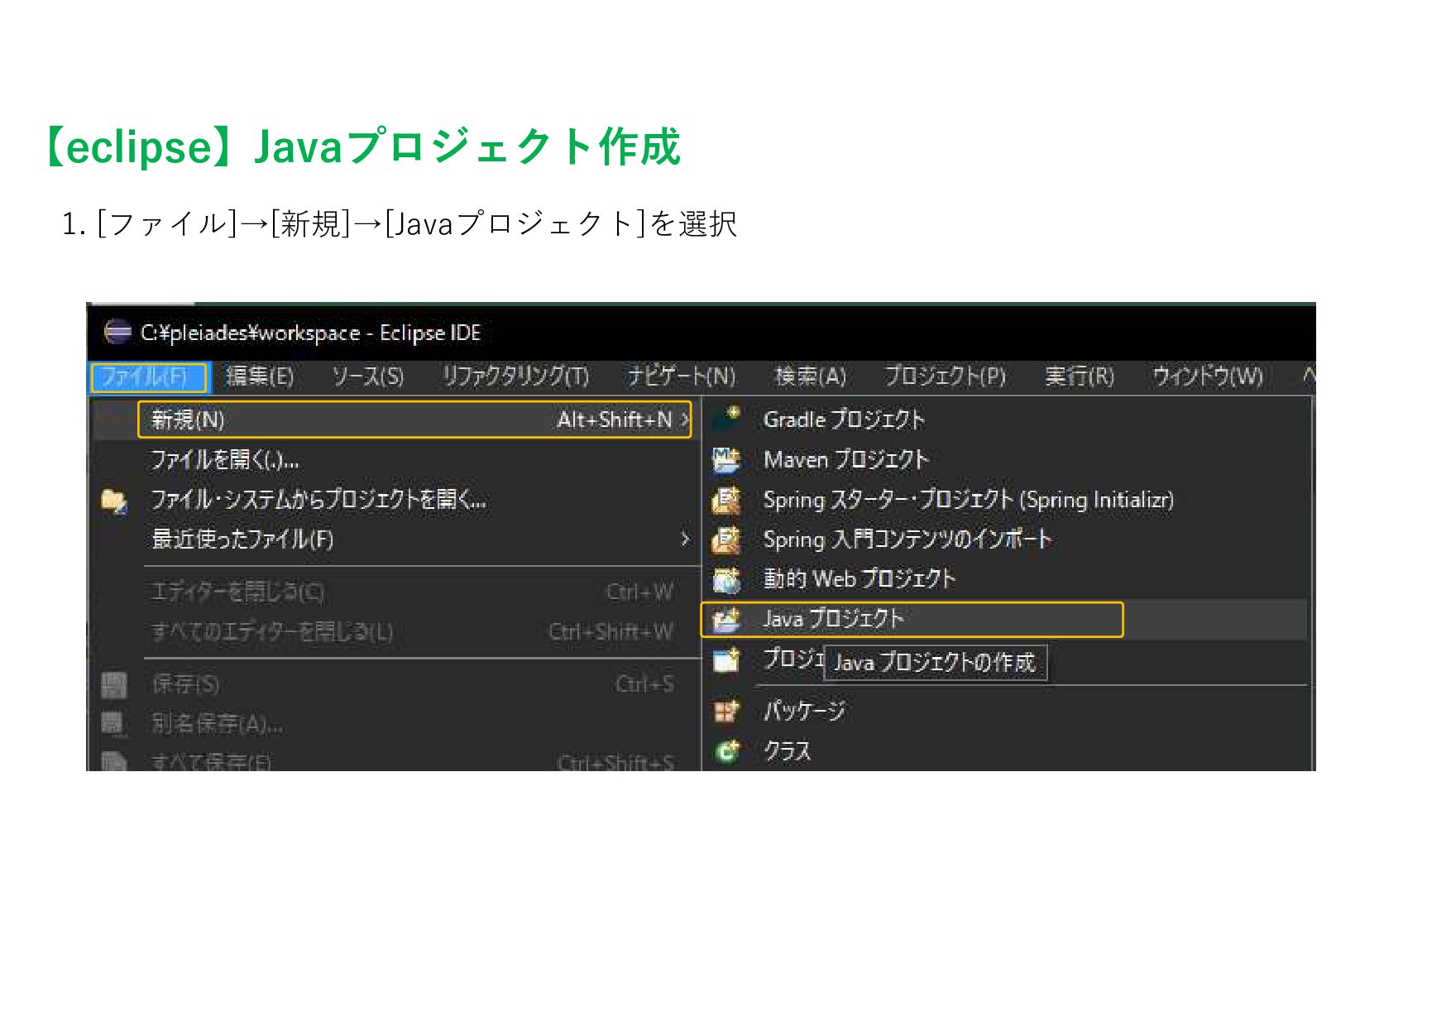Image resolution: width=1451 pixels, height=1026 pixels.
Task: Open the ウィンドウ(W) menu
Action: pyautogui.click(x=1209, y=377)
